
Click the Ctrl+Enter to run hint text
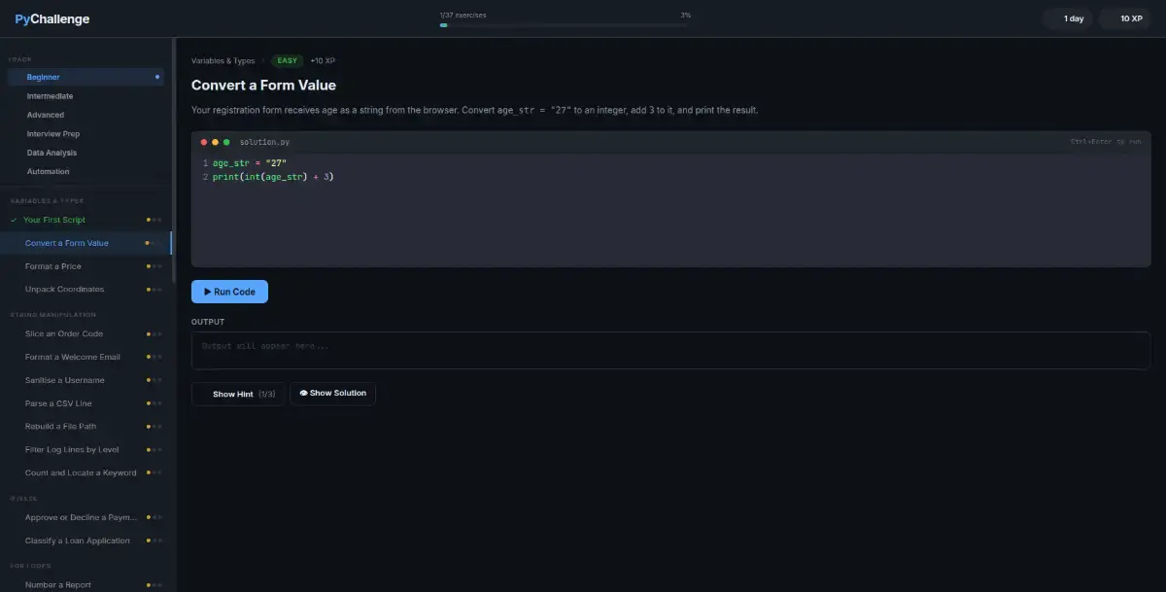coord(1106,142)
